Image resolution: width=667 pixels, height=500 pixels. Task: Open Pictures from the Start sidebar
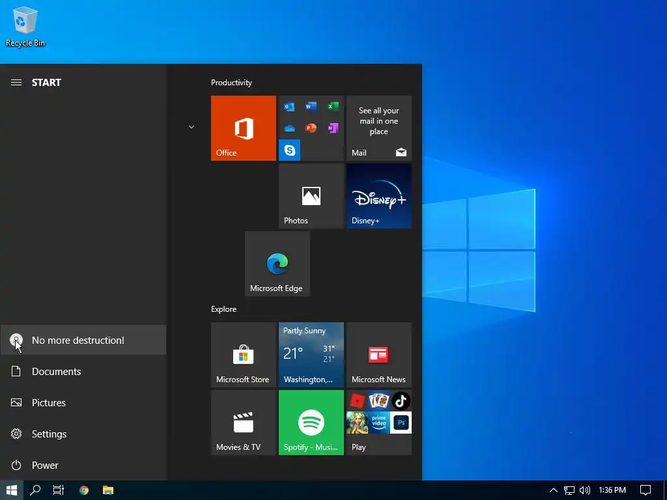(83, 402)
